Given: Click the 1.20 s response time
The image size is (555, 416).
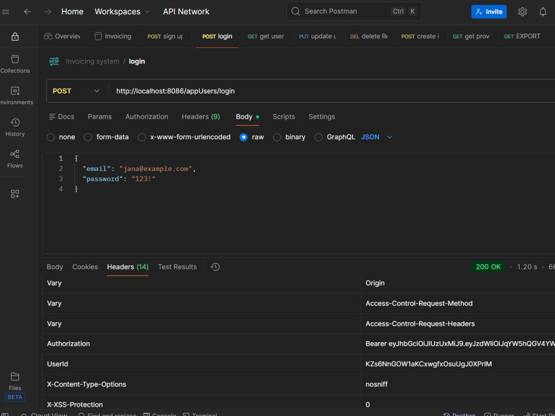Looking at the screenshot, I should point(527,267).
